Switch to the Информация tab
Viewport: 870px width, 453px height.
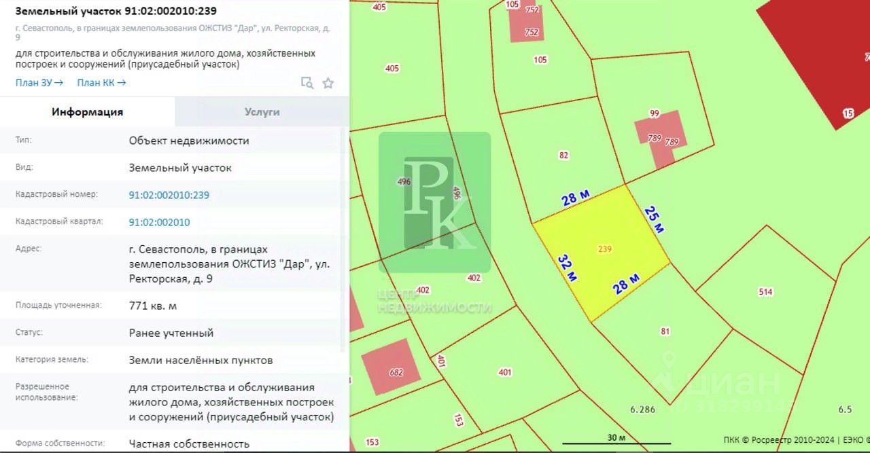coord(88,112)
